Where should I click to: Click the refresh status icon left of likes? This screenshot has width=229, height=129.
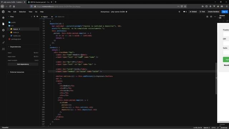[x=179, y=12]
